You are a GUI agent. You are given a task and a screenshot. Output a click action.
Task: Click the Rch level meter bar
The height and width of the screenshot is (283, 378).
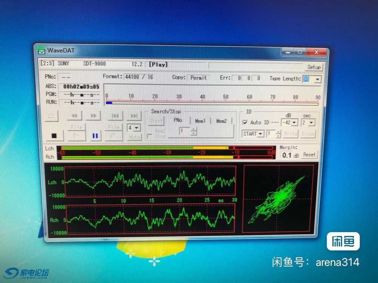[167, 157]
